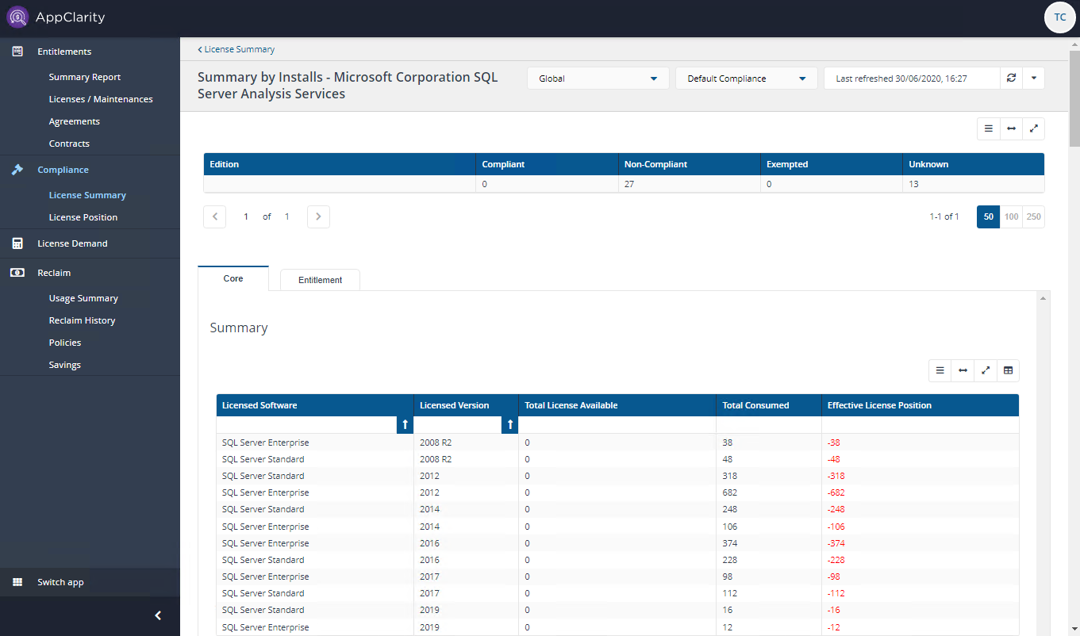Click the SQL Server Enterprise 2008 R2 row
The height and width of the screenshot is (636, 1080).
click(x=617, y=443)
